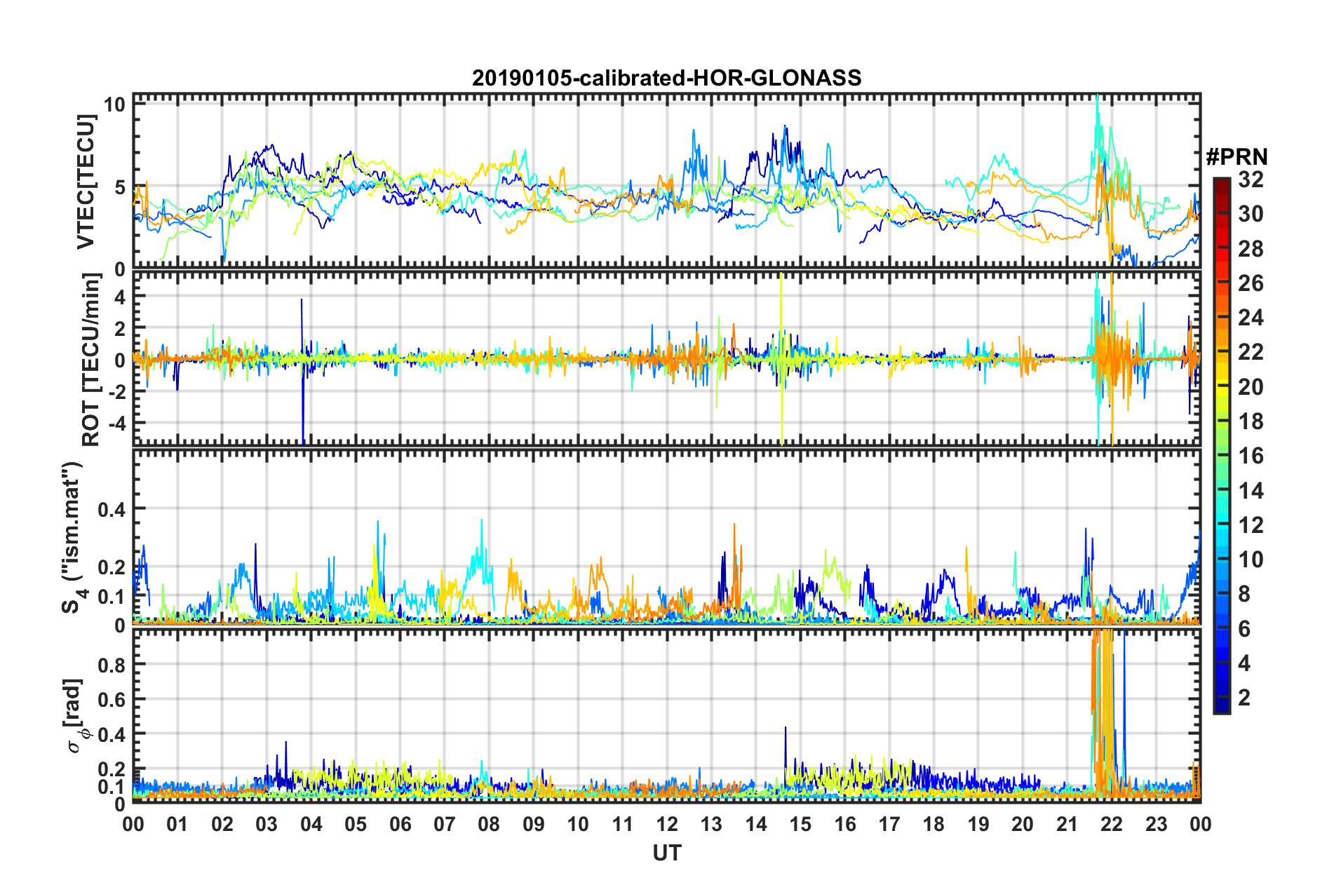Image resolution: width=1334 pixels, height=892 pixels.
Task: Click the x-axis tick label 03
Action: (267, 824)
